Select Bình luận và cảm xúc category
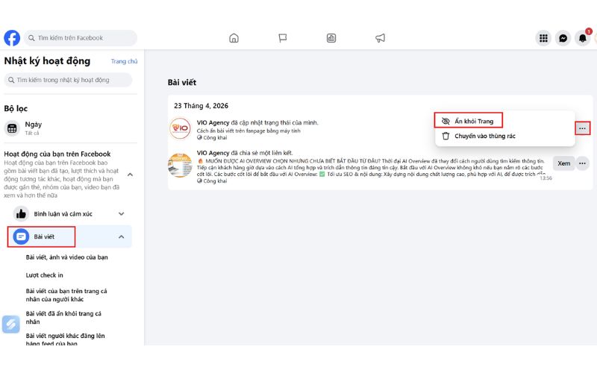 (x=69, y=214)
